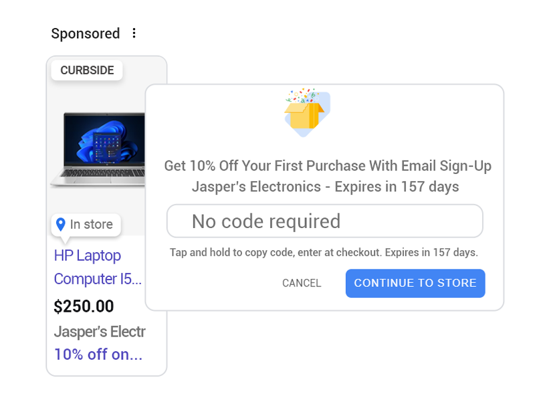Select the In store label text
Screen dimensions: 535x404
[x=92, y=224]
